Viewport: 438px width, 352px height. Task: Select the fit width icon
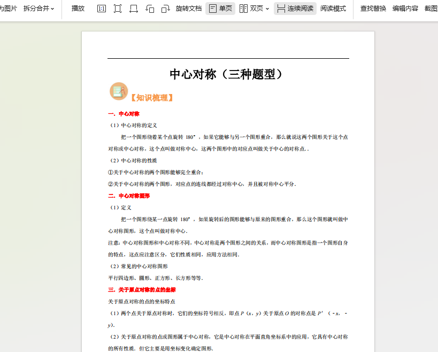coord(134,9)
